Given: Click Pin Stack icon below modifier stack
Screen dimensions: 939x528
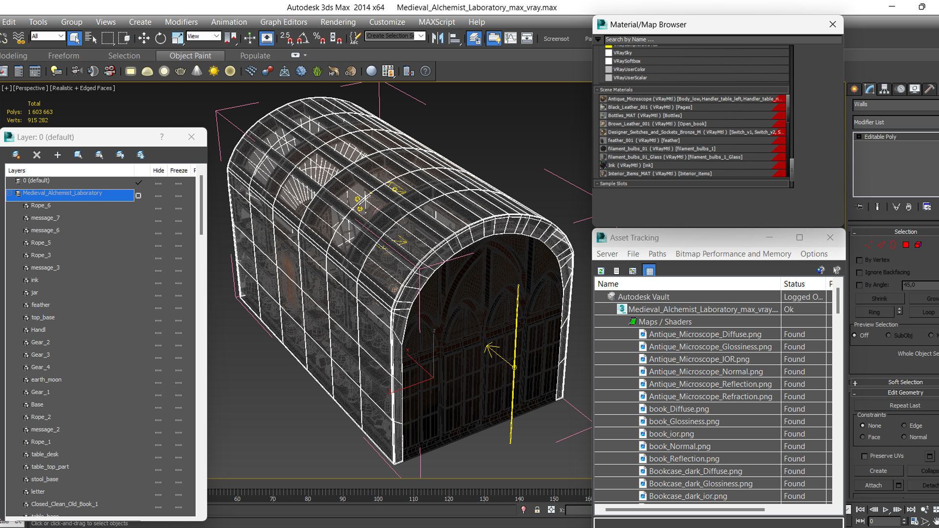Looking at the screenshot, I should [x=860, y=207].
